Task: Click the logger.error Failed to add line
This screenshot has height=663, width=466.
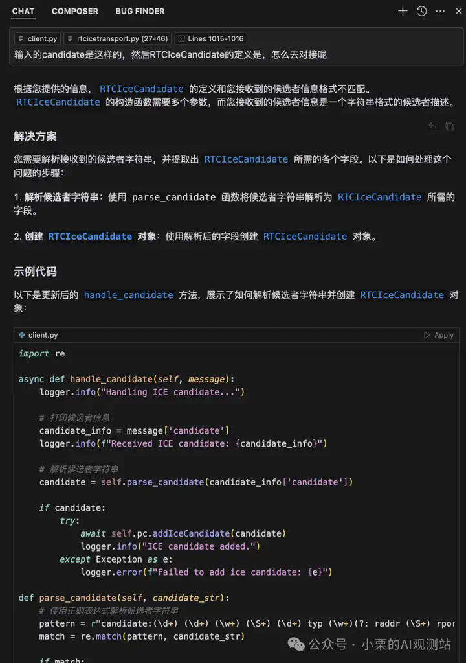Action: click(206, 572)
